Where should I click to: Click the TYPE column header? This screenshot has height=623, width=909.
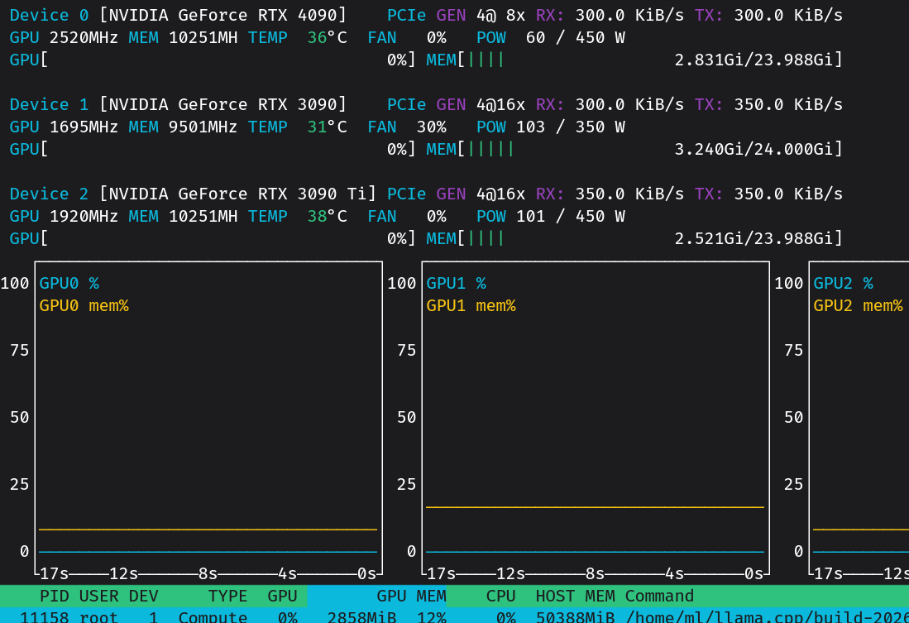pyautogui.click(x=227, y=596)
